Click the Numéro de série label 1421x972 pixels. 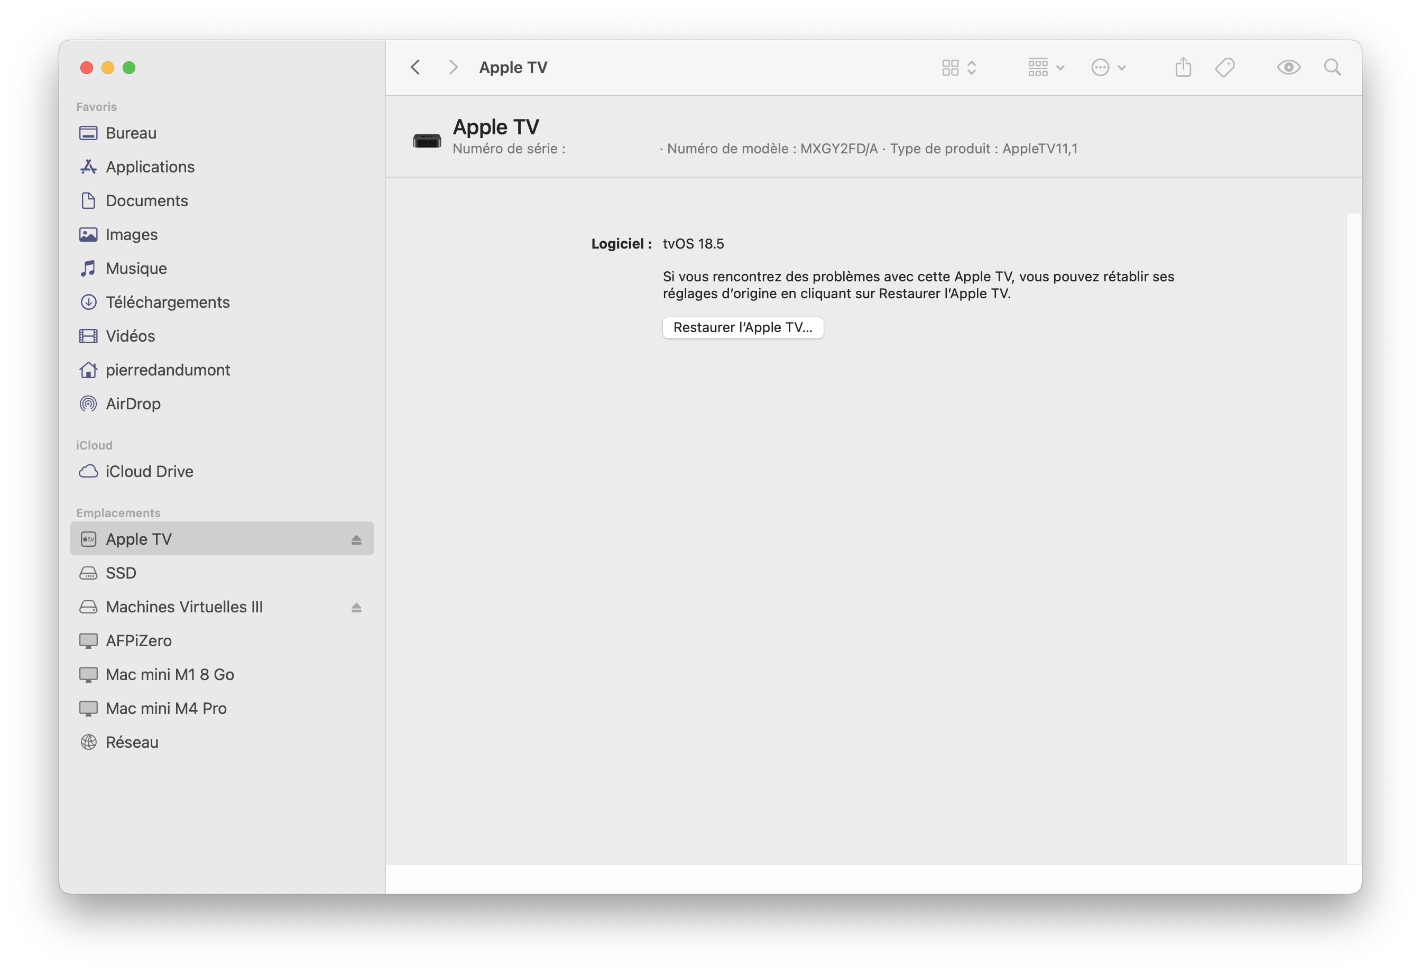[x=509, y=149]
